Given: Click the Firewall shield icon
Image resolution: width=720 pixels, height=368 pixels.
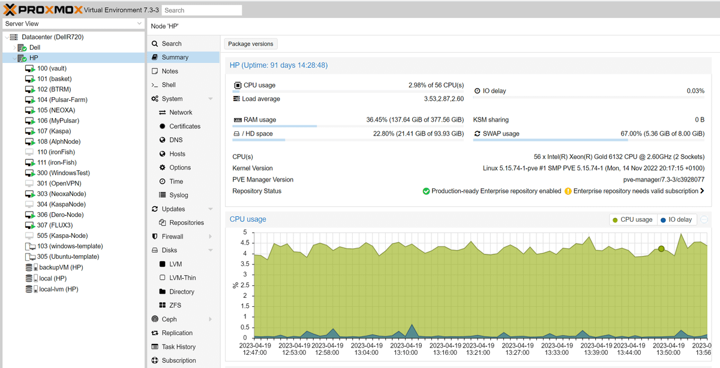Looking at the screenshot, I should [x=155, y=237].
